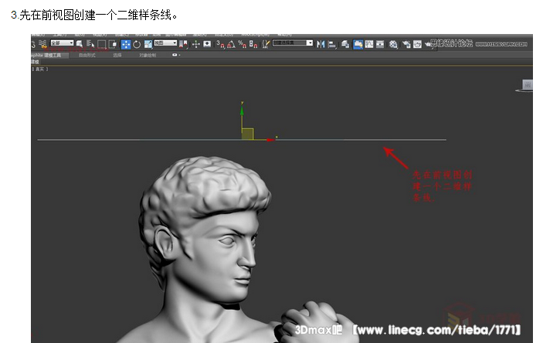Select the Rectangular Selection Region tool
Screen dimensions: 543x343
tap(101, 44)
